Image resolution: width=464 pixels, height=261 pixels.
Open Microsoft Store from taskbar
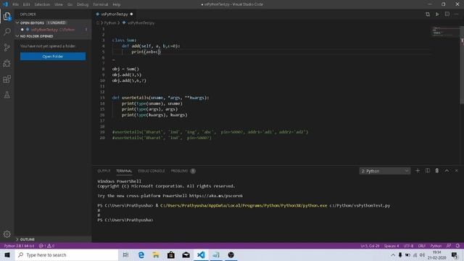point(171,254)
